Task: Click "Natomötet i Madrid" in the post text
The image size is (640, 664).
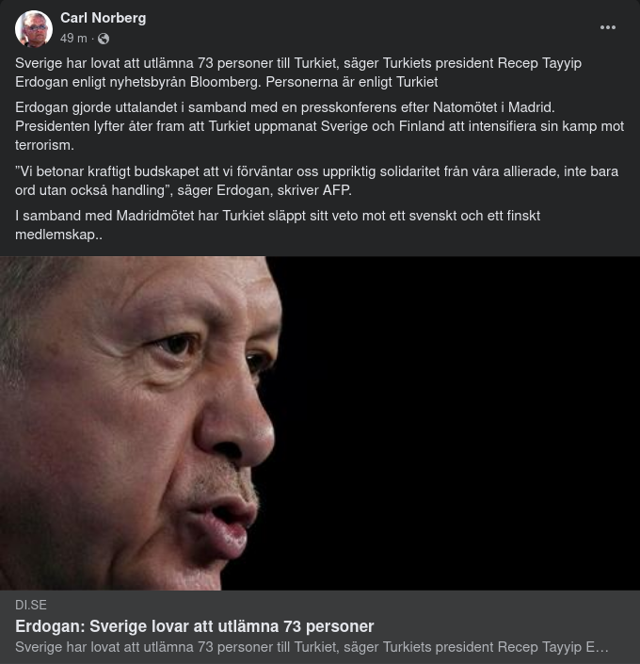Action: pyautogui.click(x=493, y=107)
